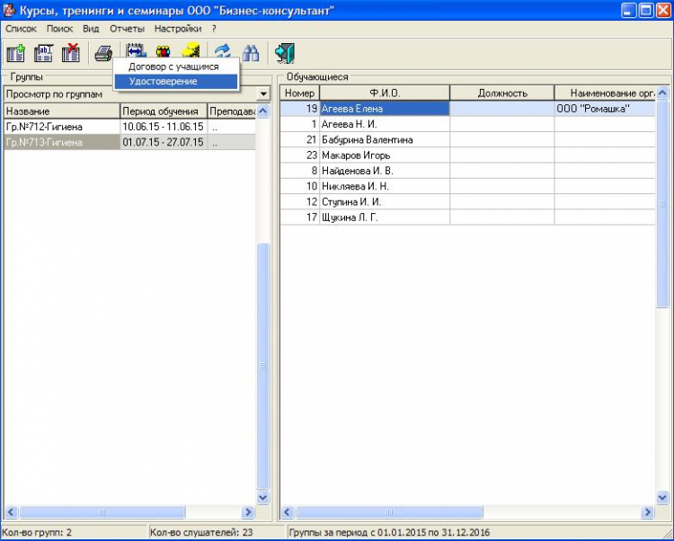The height and width of the screenshot is (541, 674).
Task: Select group Гр.№712-Гигиена
Action: pyautogui.click(x=62, y=127)
